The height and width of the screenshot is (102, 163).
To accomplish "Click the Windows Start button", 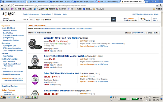I will click(3, 97).
